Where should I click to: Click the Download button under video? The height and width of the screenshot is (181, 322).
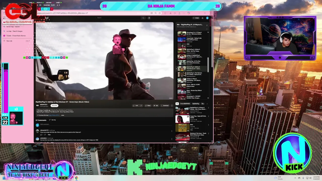165,106
